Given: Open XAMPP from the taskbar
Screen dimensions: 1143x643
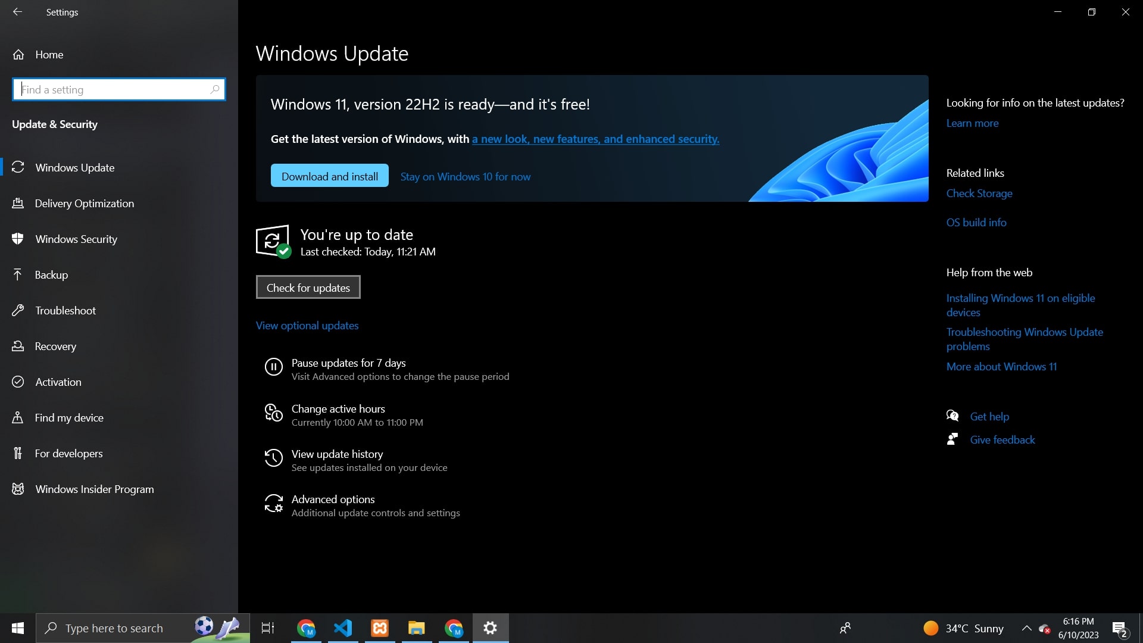Looking at the screenshot, I should (380, 628).
